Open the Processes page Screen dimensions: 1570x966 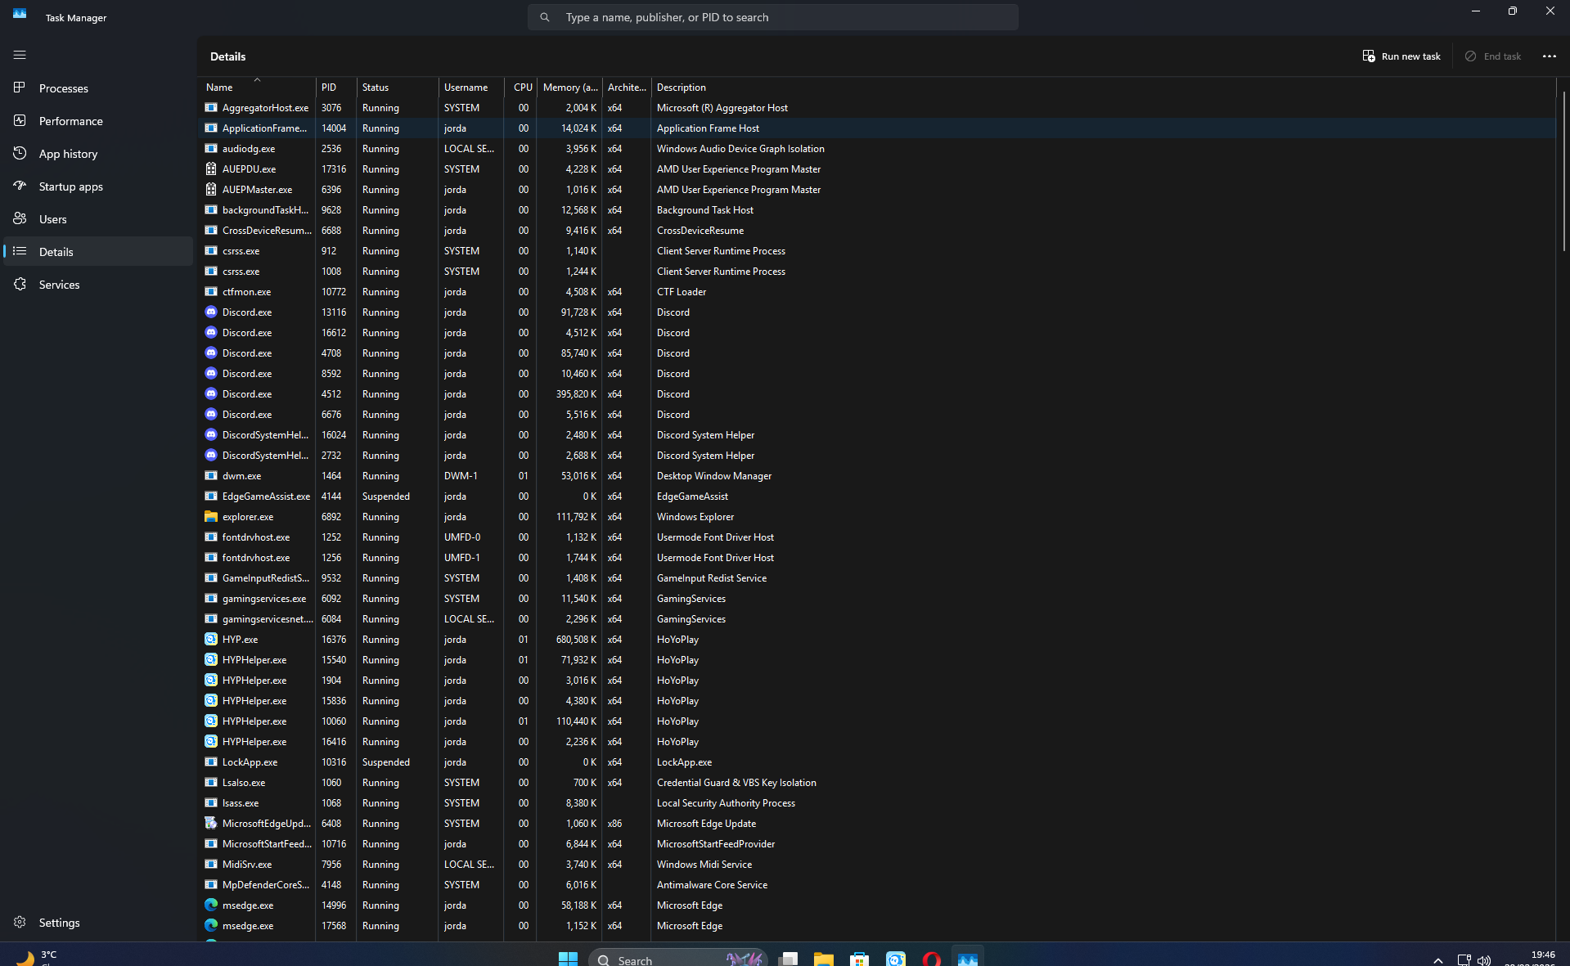(98, 88)
